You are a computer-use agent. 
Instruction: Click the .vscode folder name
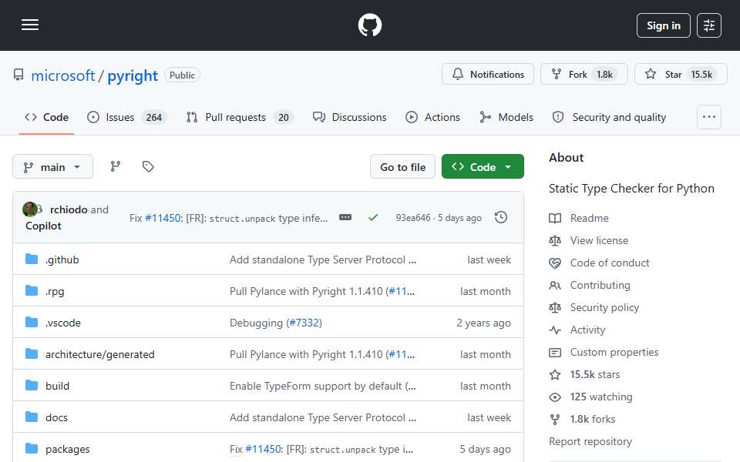63,323
